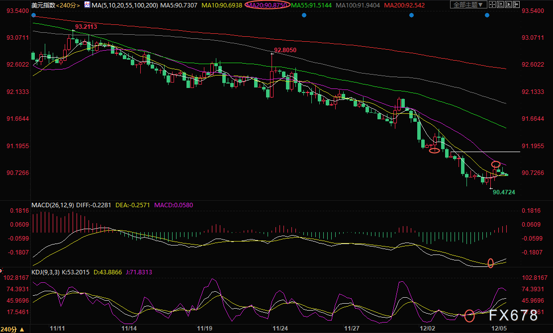
Task: Click the KDJ(9,3,3) indicator label
Action: tap(46, 272)
